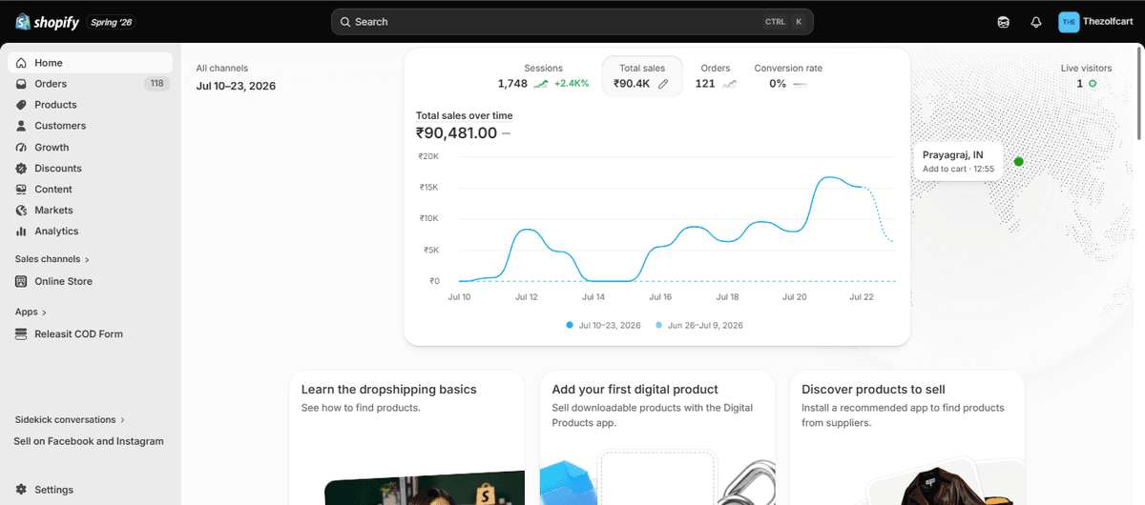Click the ₹90,481.00 total value
1145x505 pixels.
point(456,133)
